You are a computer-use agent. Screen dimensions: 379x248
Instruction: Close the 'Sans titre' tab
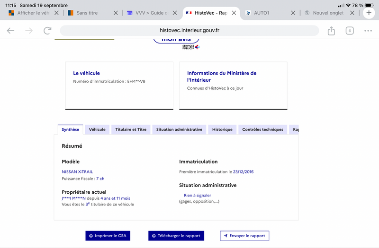116,13
